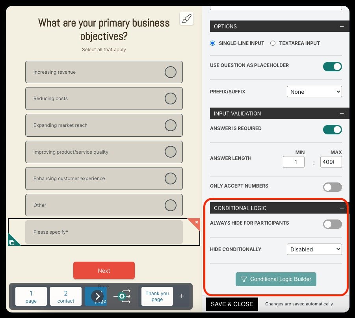Open the logic flow settings icon
Viewport: 355px width, 318px height.
click(122, 296)
